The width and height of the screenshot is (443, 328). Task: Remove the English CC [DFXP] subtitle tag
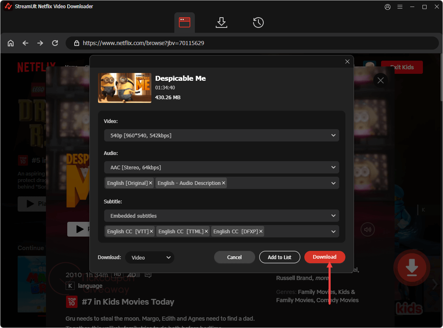tap(261, 231)
